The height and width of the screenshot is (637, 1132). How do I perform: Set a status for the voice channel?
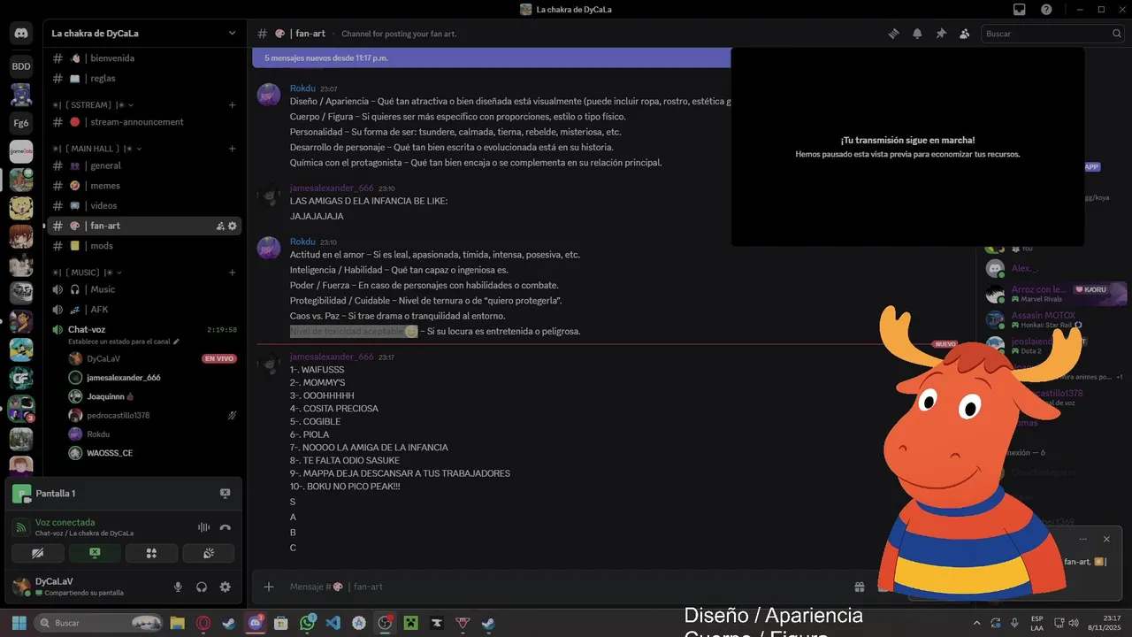click(124, 341)
